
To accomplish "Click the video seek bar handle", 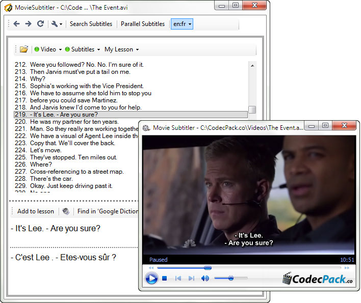I will pos(208,268).
